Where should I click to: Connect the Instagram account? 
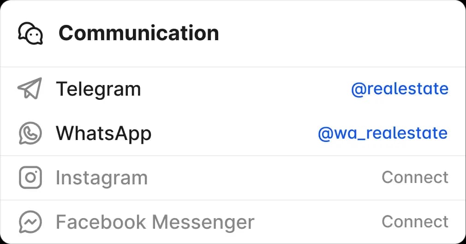pos(415,177)
